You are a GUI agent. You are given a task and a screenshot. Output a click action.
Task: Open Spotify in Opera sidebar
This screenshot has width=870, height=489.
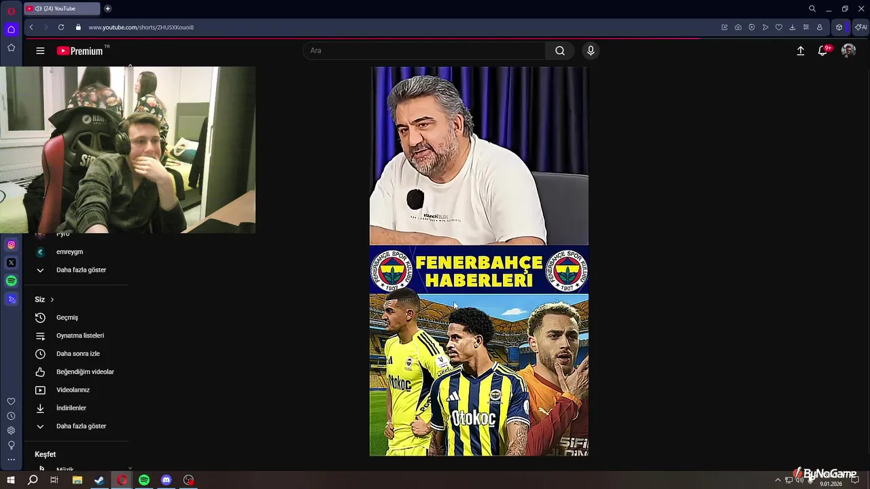click(11, 280)
